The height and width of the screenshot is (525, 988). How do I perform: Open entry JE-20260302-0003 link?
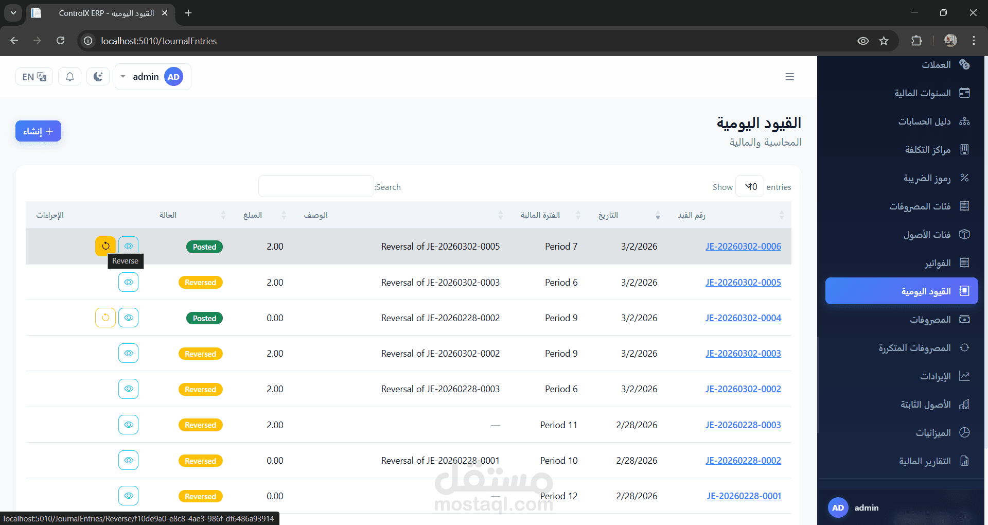point(743,354)
